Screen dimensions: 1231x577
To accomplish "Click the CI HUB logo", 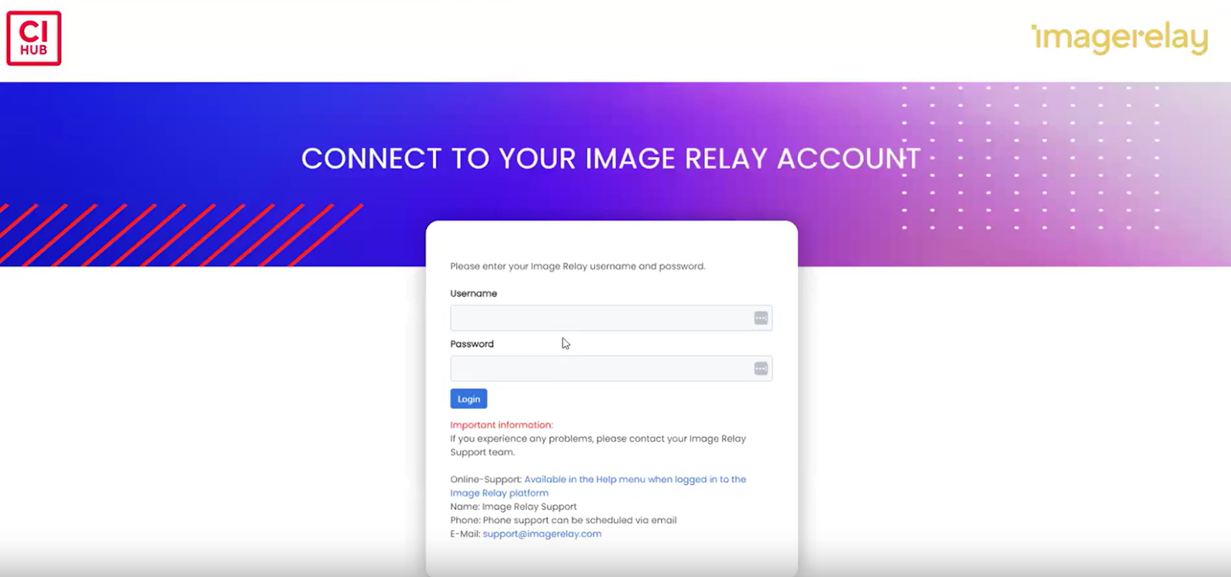I will coord(34,38).
